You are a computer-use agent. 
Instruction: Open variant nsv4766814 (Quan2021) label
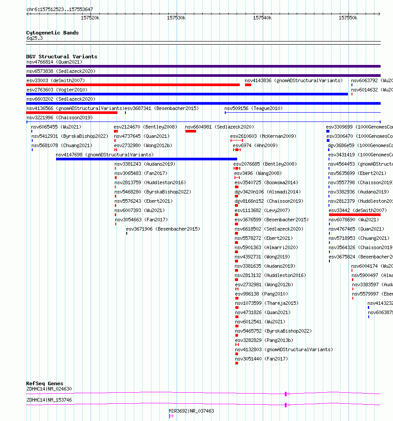54,62
